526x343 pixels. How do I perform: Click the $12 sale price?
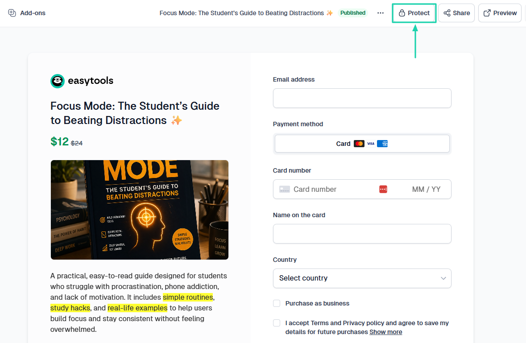pyautogui.click(x=60, y=141)
